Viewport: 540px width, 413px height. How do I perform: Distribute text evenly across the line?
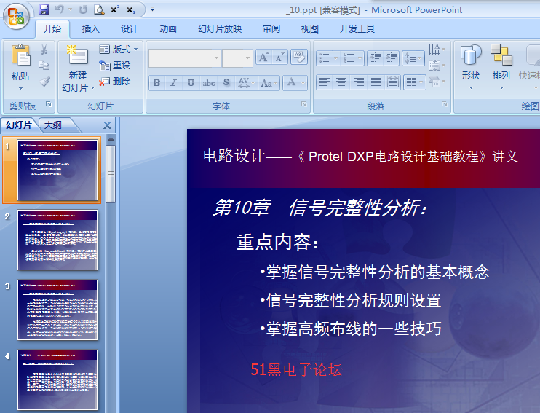pos(392,82)
